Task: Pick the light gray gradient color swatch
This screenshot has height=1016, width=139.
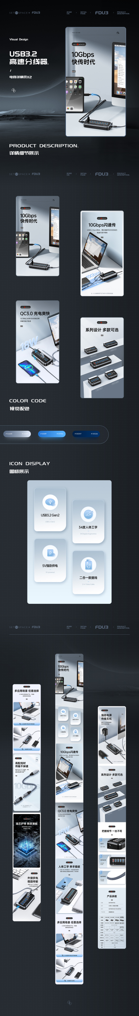Action: click(17, 433)
